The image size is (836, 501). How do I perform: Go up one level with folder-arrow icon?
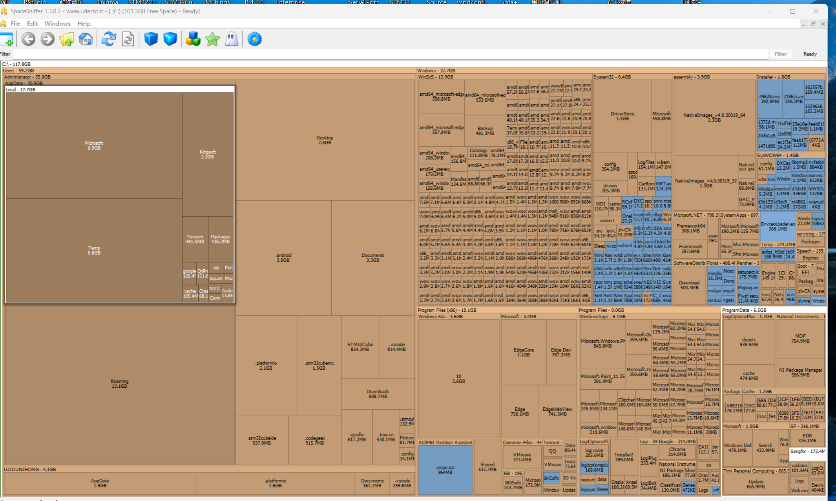pyautogui.click(x=67, y=39)
